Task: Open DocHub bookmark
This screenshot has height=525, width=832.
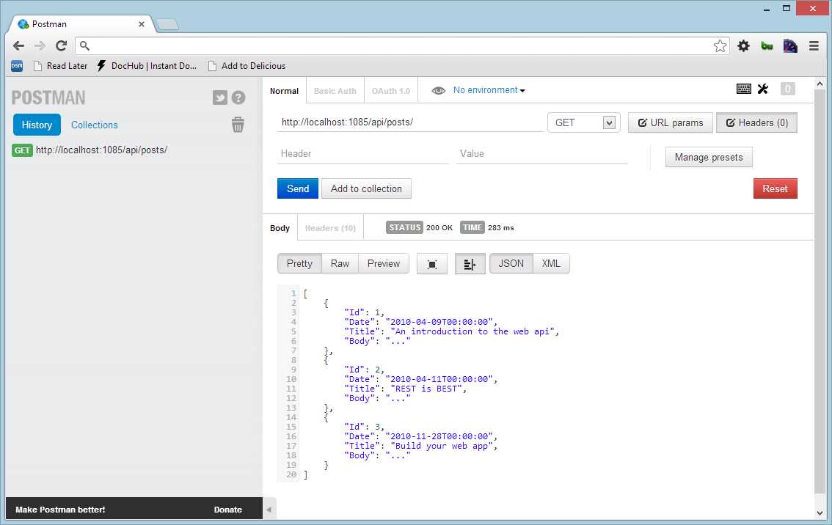Action: pyautogui.click(x=147, y=66)
